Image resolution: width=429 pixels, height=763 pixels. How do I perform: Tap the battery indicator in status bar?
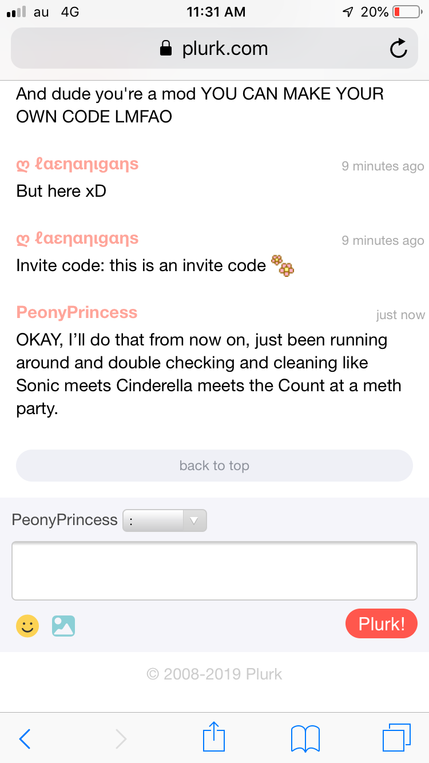click(x=406, y=11)
